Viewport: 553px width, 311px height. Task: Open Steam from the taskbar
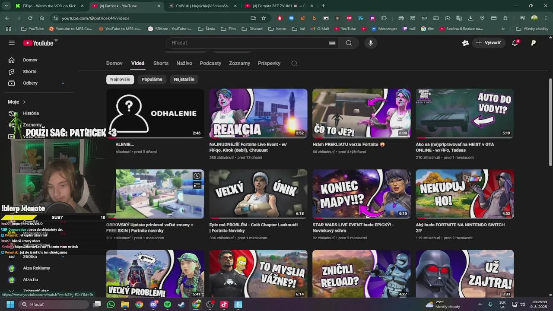(181, 304)
